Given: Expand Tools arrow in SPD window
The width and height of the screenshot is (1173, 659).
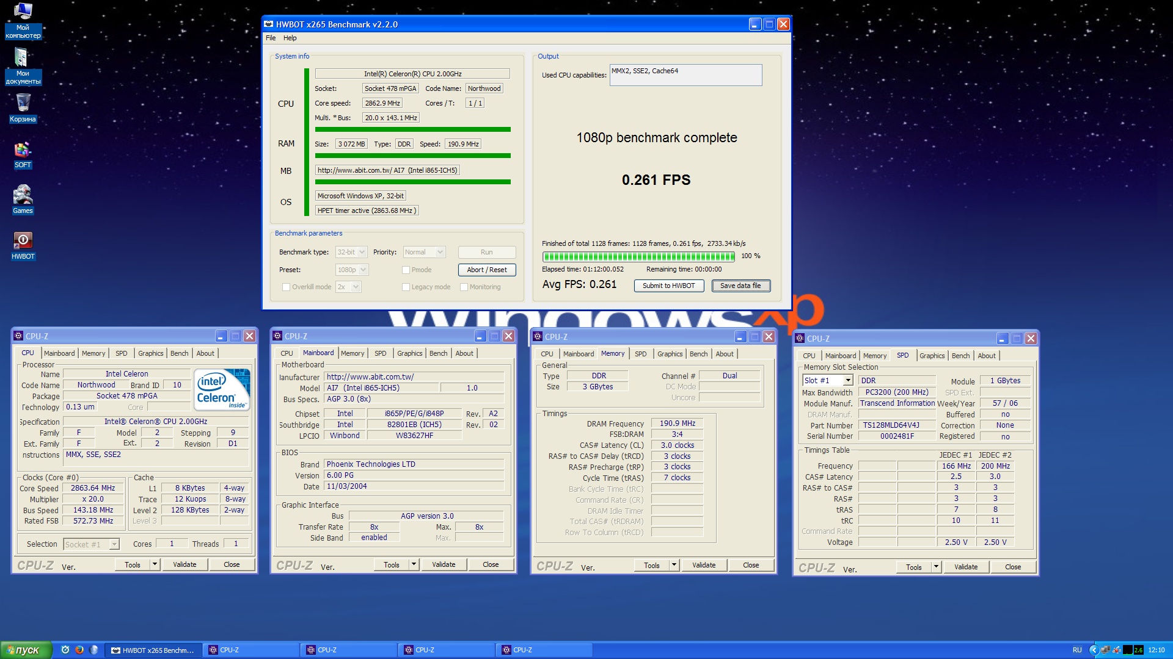Looking at the screenshot, I should pyautogui.click(x=936, y=567).
